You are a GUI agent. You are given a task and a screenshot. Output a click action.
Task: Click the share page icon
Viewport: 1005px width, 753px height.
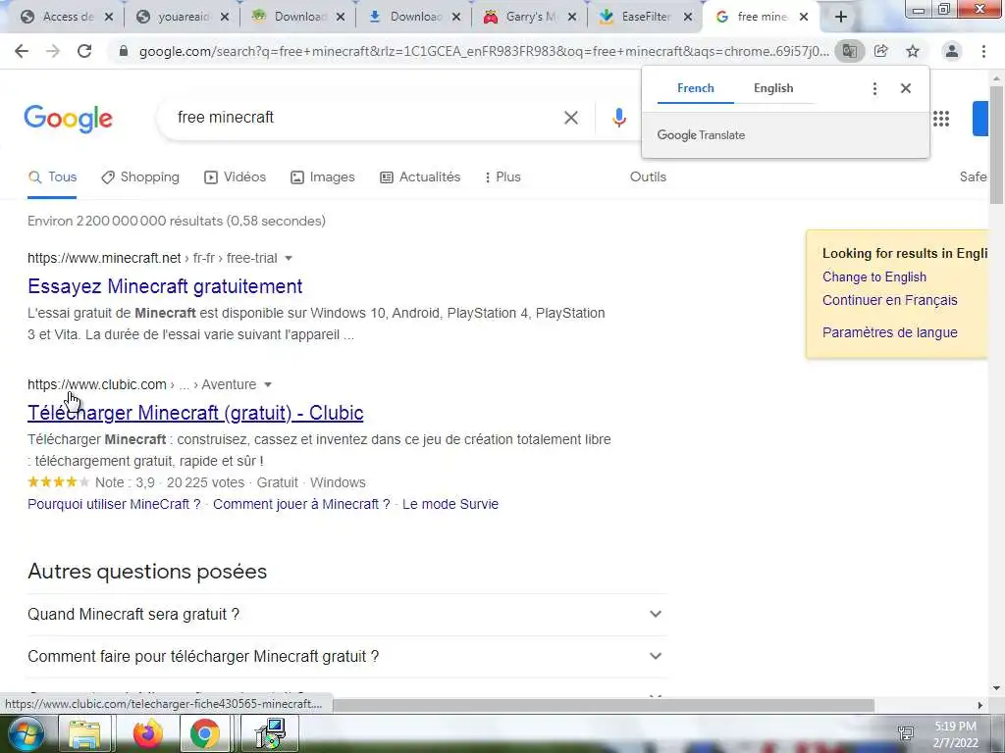pos(881,51)
